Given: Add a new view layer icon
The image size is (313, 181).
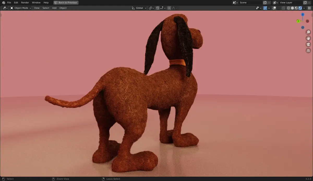Looking at the screenshot, I should [305, 3].
